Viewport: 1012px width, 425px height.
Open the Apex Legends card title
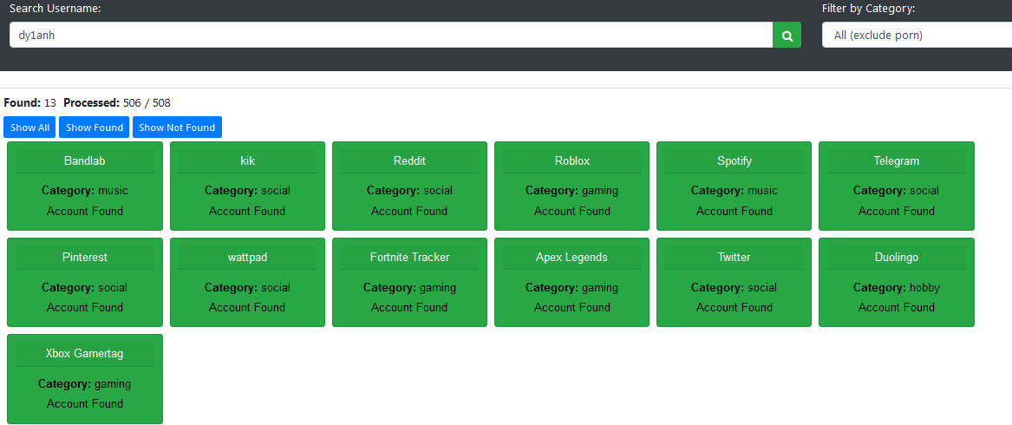point(571,257)
